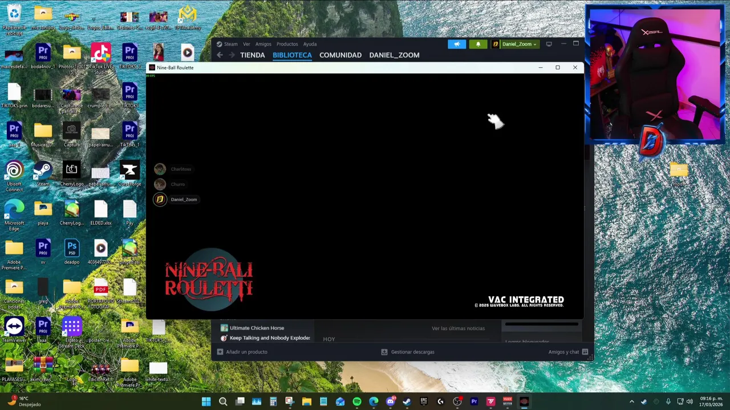The image size is (730, 410).
Task: Open Epic Games Launcher from the taskbar
Action: (x=424, y=402)
